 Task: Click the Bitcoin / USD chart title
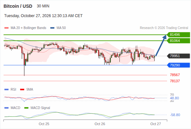[x=18, y=6]
